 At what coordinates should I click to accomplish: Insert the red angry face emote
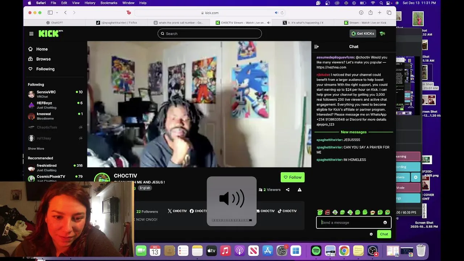pos(327,212)
